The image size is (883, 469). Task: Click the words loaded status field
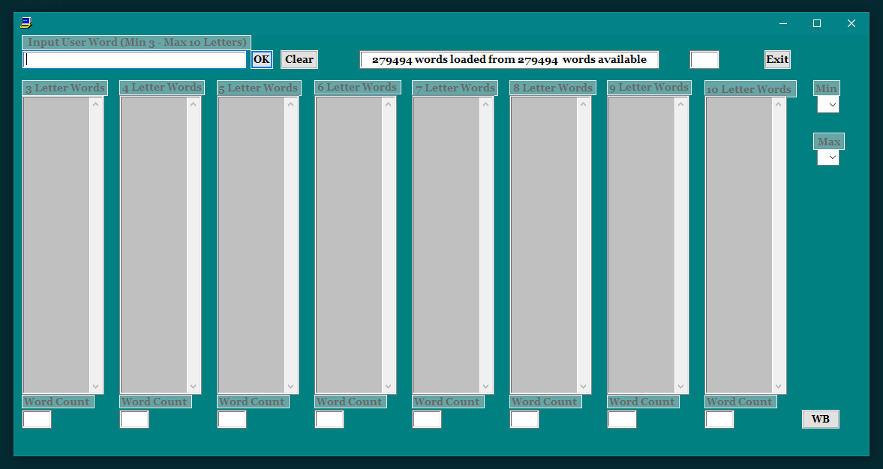509,60
